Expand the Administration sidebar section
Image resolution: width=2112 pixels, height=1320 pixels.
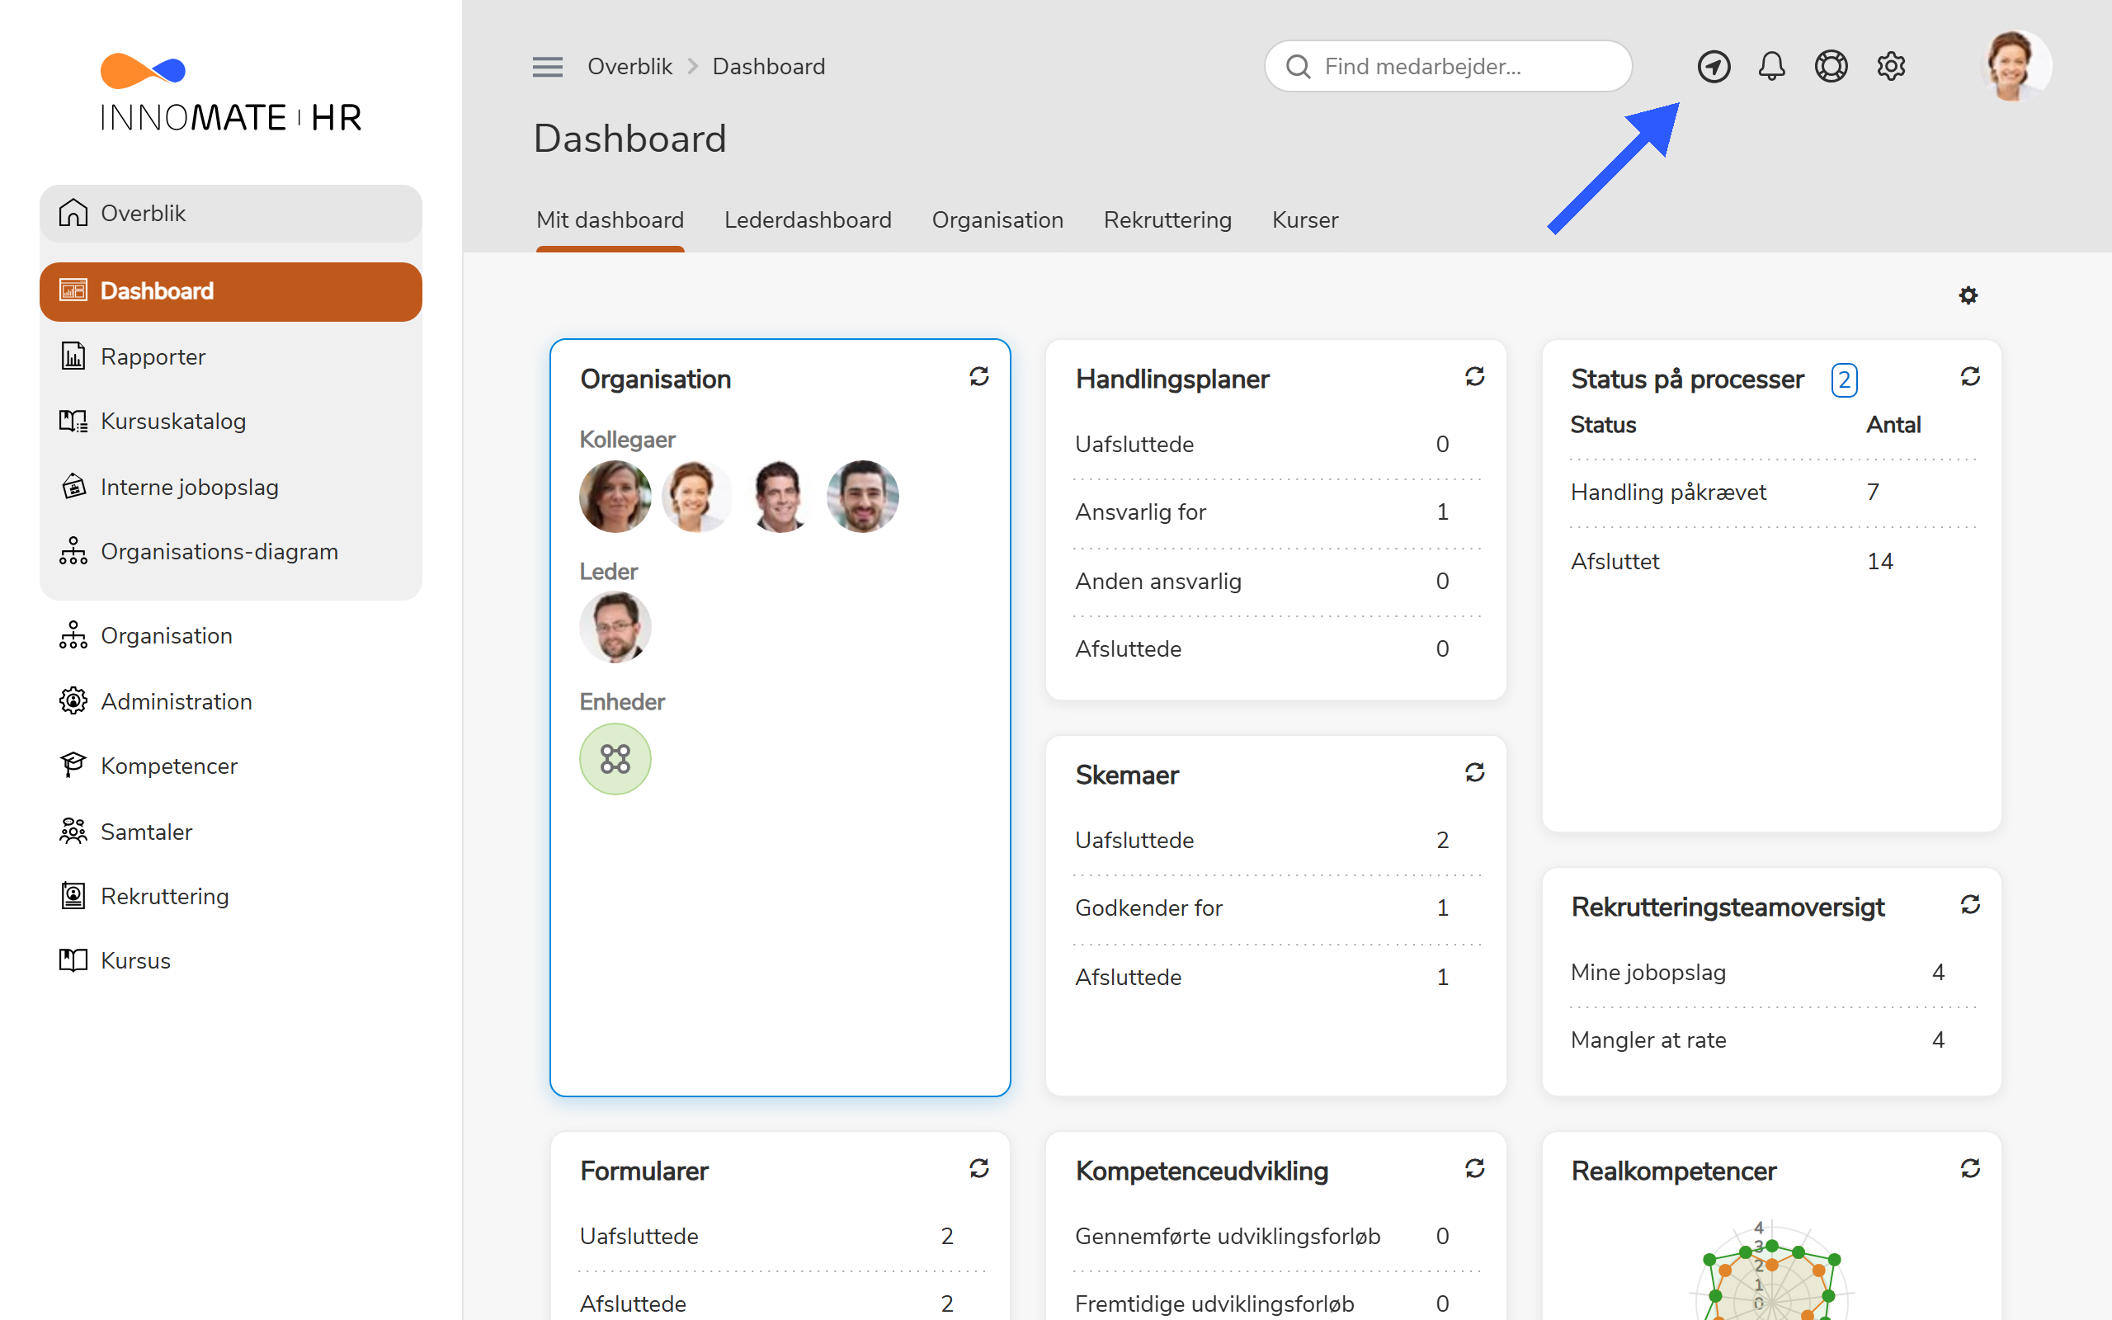[x=230, y=701]
